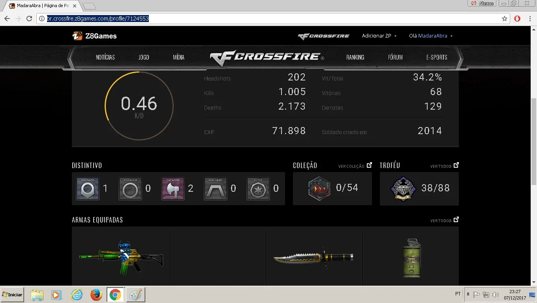Select the equipped rifle weapon thumbnail
The width and height of the screenshot is (537, 303).
click(x=121, y=258)
